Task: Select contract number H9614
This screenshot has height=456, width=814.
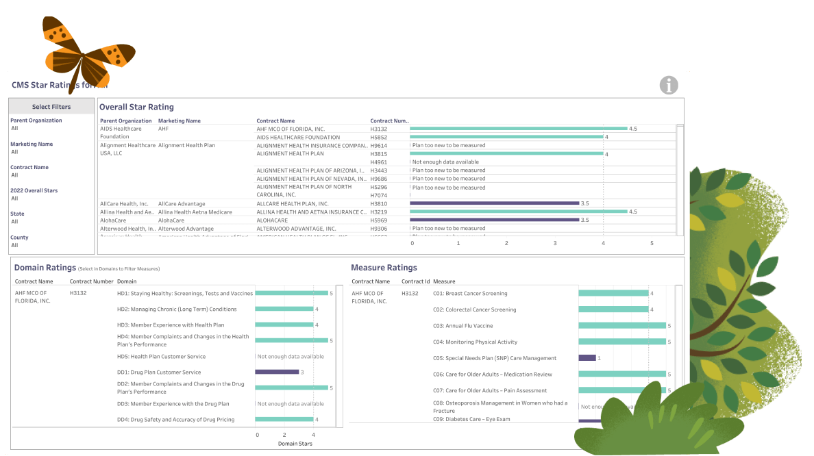Action: pyautogui.click(x=378, y=146)
